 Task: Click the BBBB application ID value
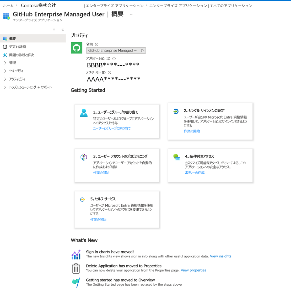tap(113, 65)
